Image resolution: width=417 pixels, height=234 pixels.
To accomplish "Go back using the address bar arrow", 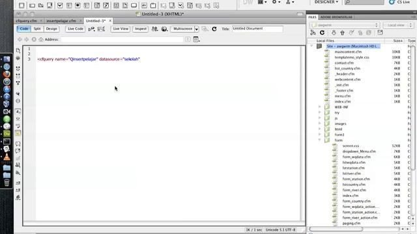I will [20, 39].
